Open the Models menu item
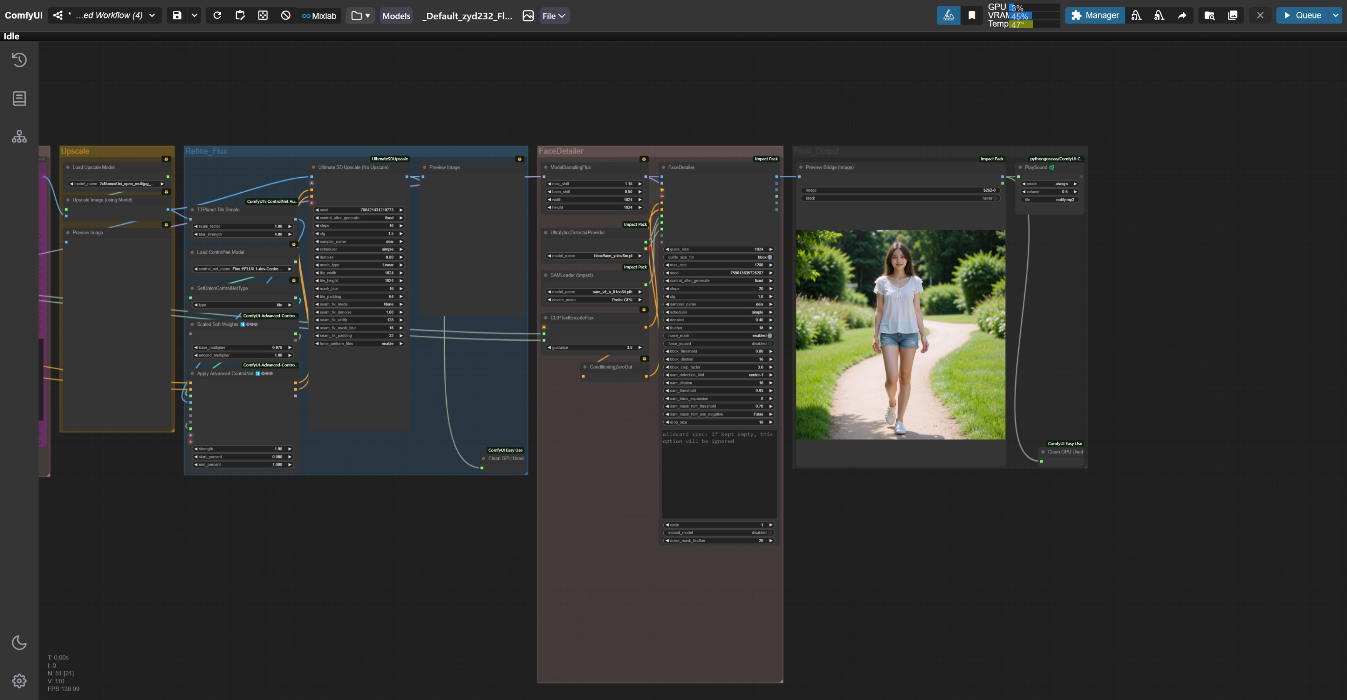This screenshot has width=1347, height=700. [396, 16]
